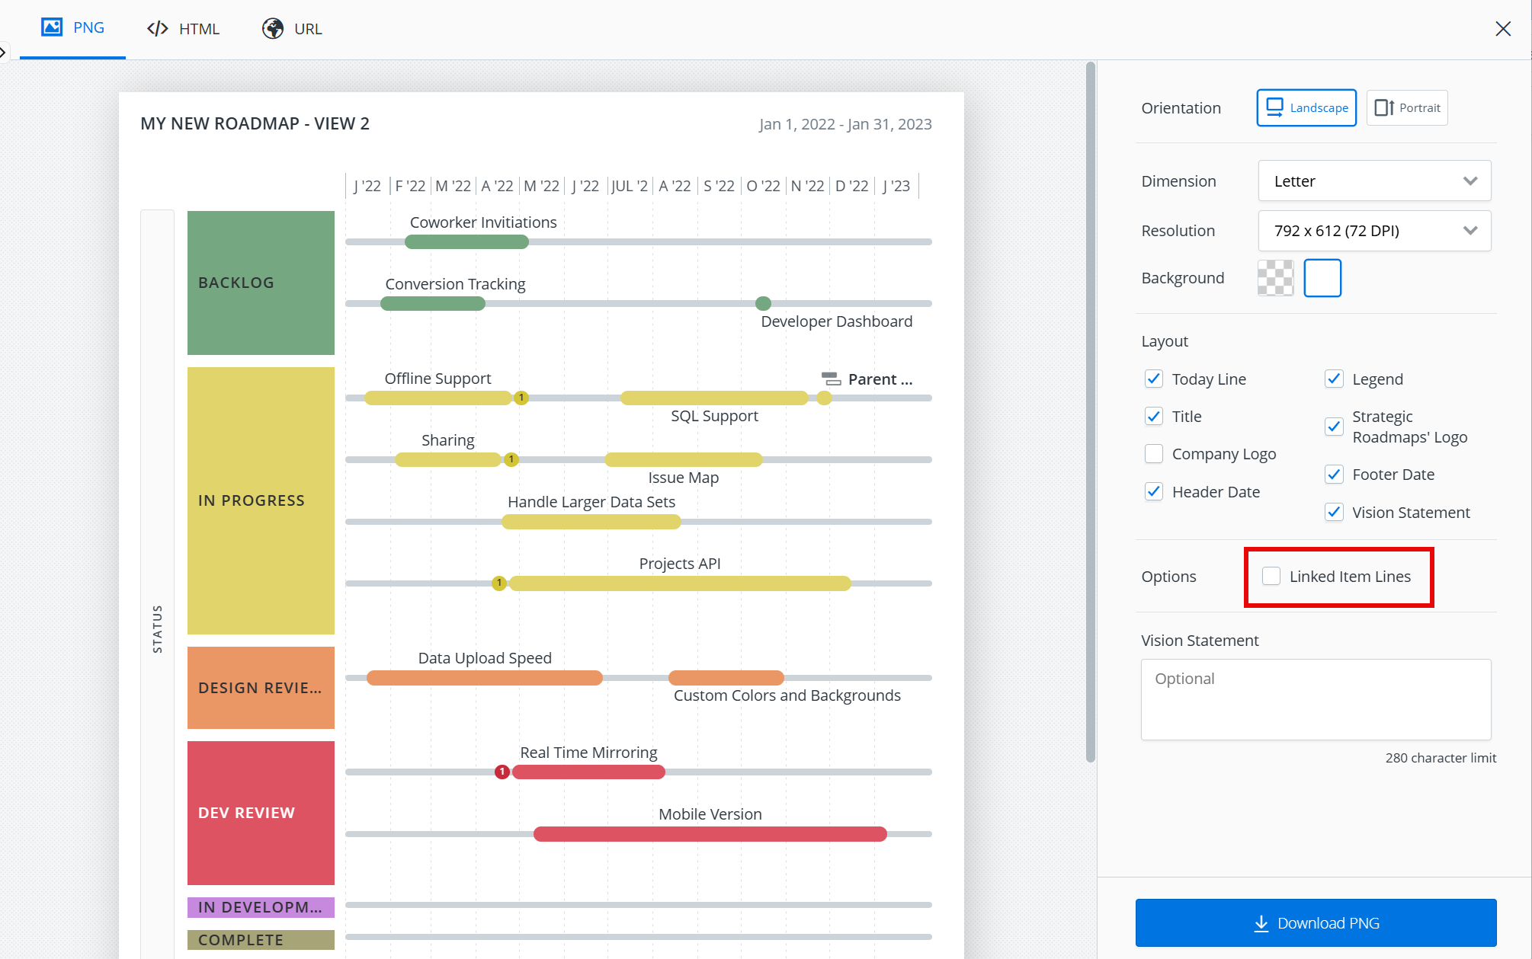
Task: Click the PNG image tab icon
Action: point(52,27)
